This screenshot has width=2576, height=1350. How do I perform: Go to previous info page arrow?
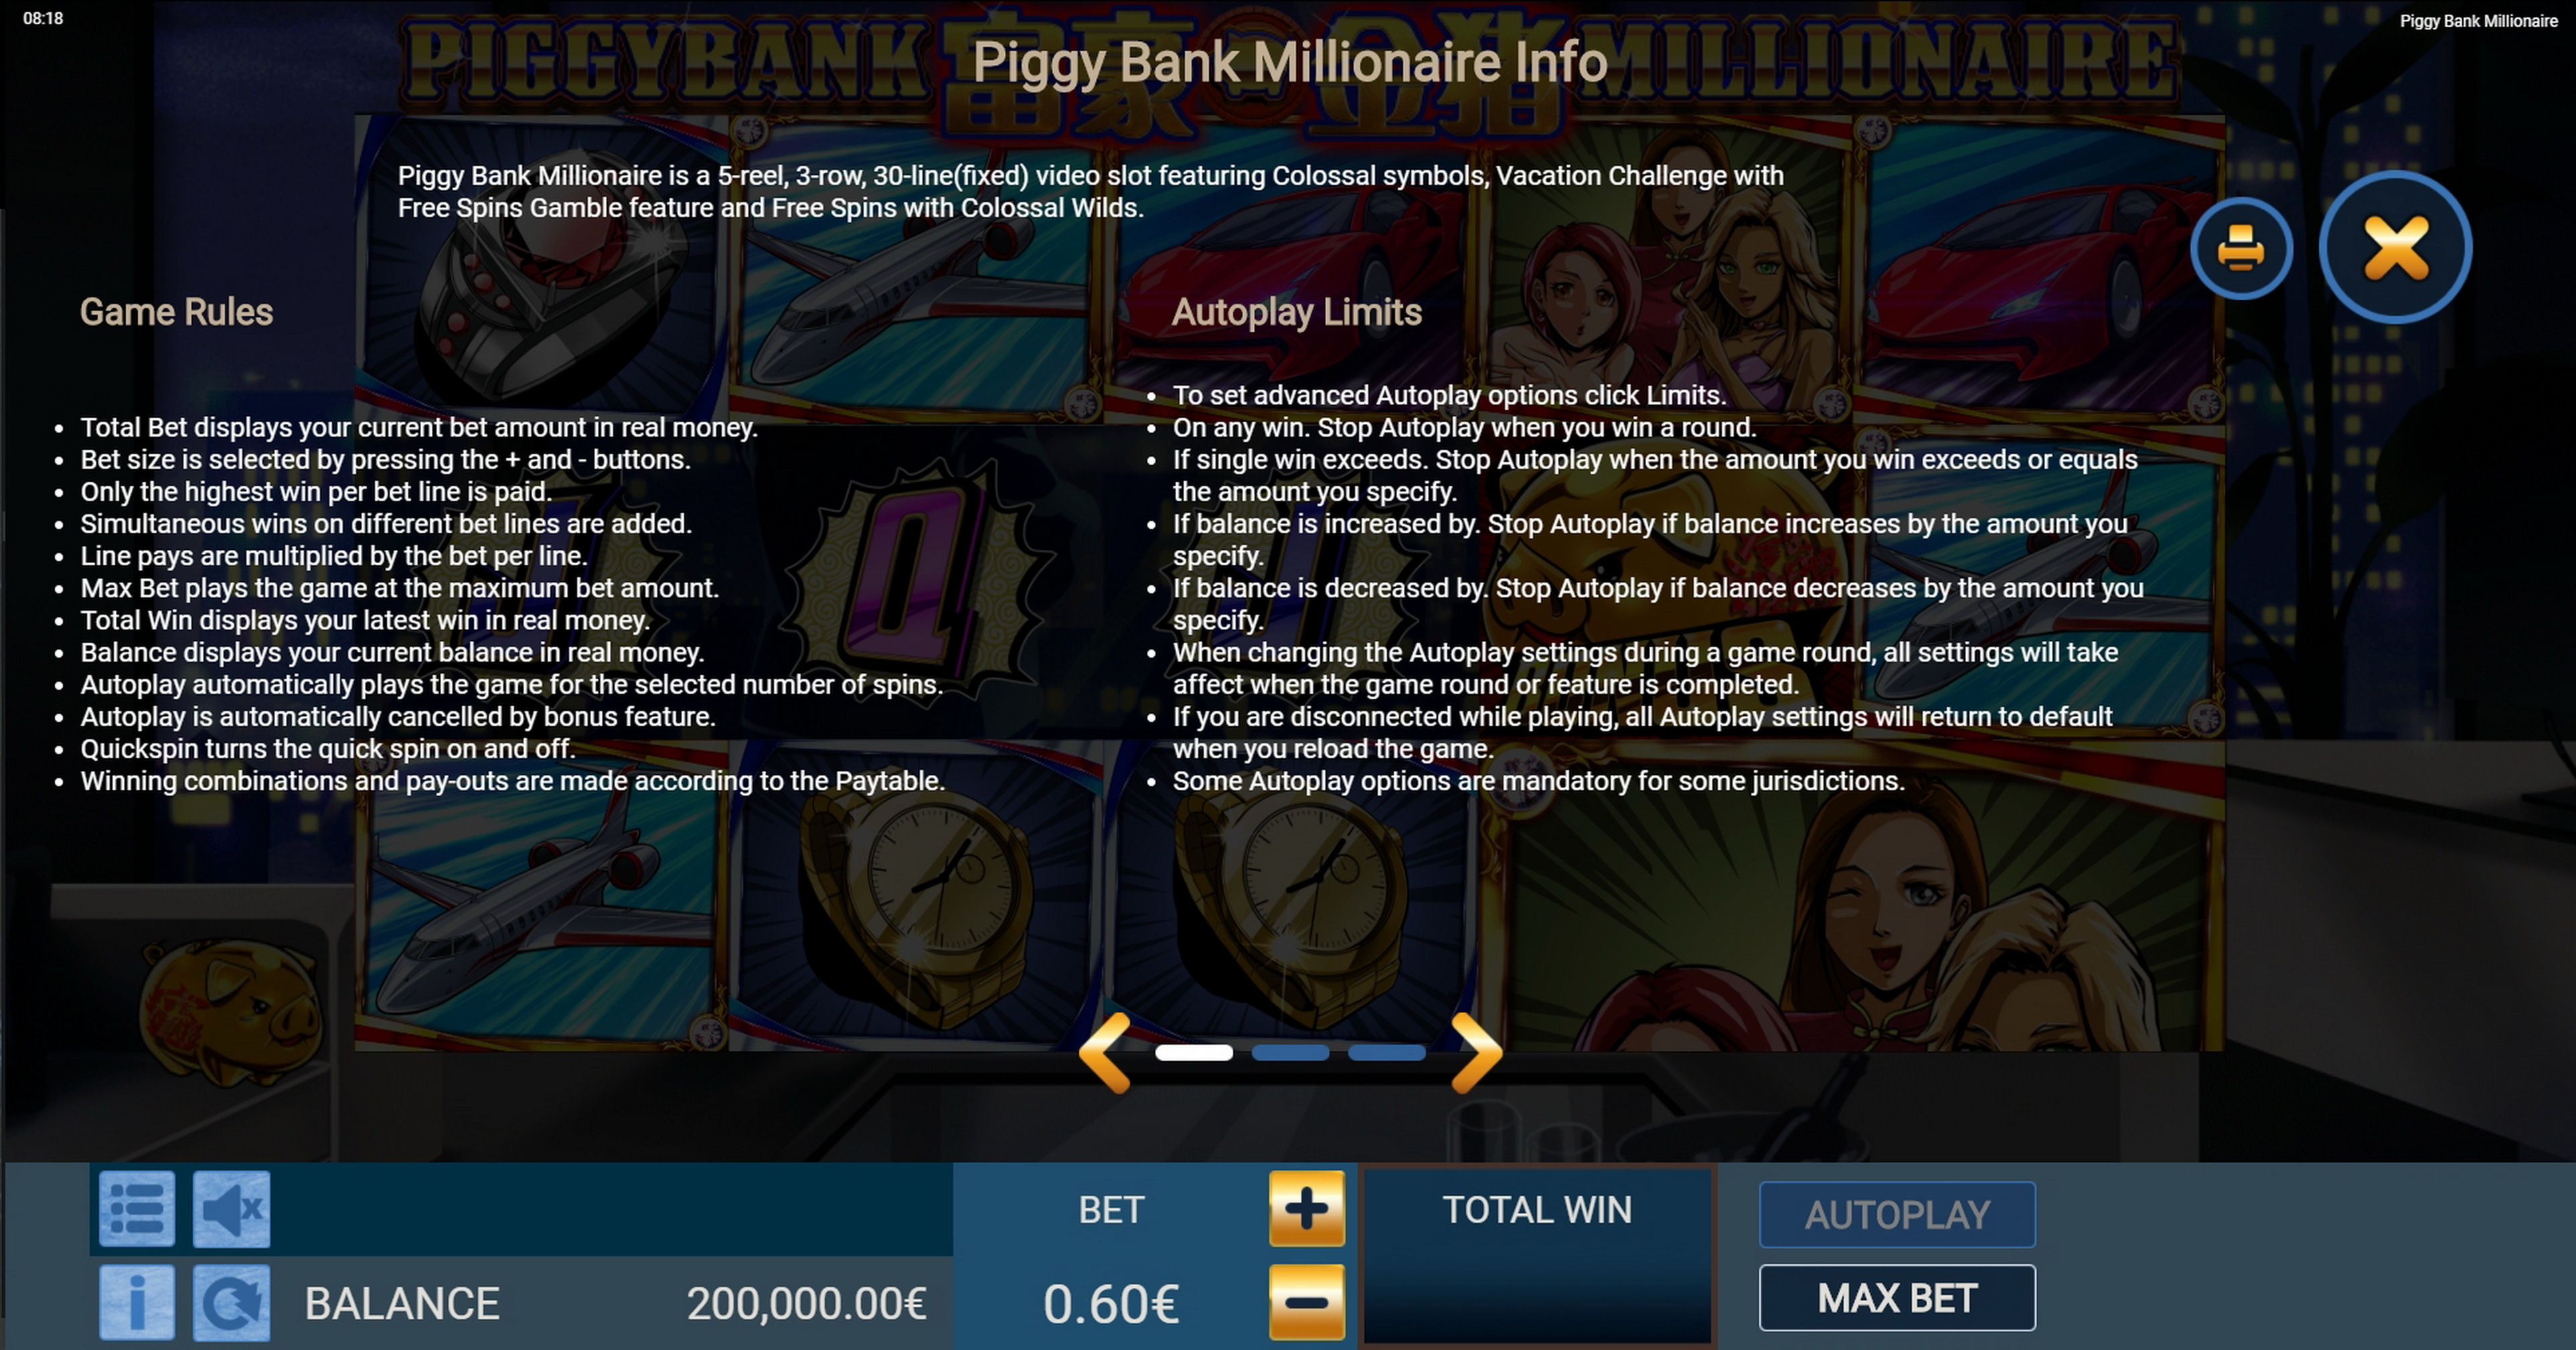(x=1105, y=1052)
